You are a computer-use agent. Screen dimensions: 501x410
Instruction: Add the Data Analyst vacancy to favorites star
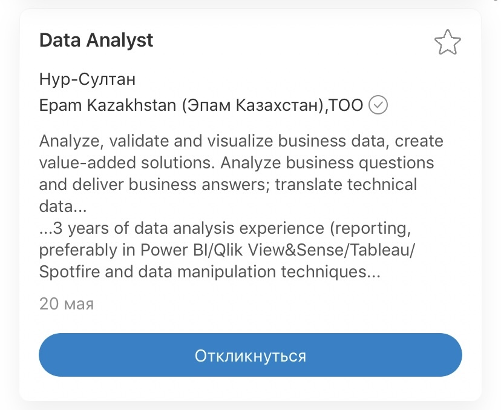[447, 42]
